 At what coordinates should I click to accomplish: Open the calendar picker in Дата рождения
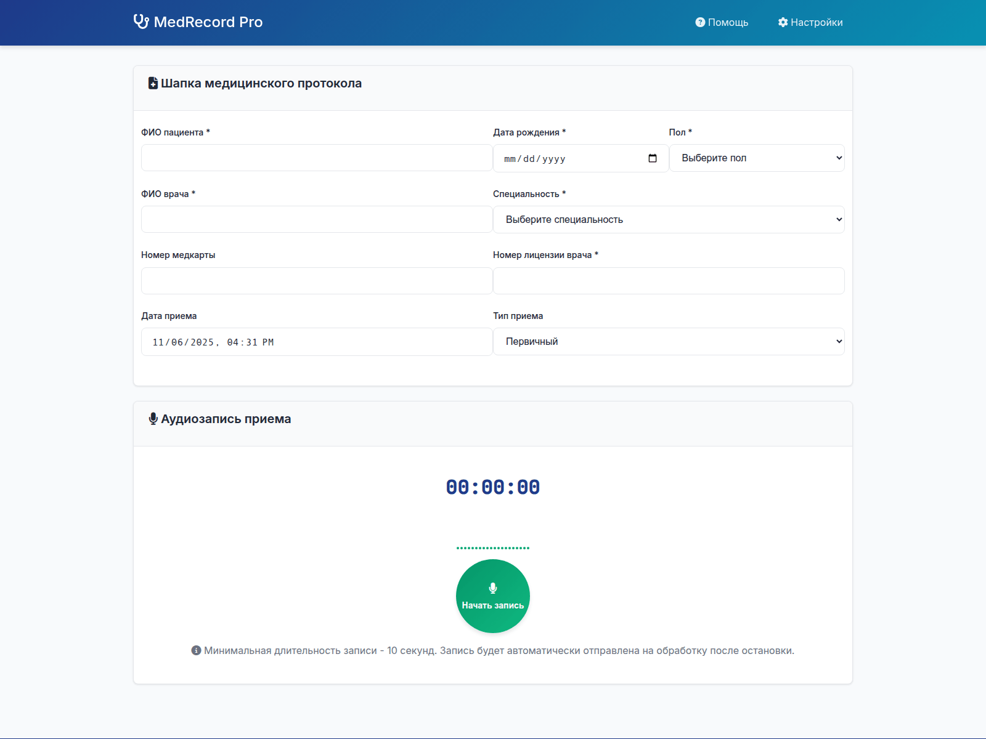point(653,158)
